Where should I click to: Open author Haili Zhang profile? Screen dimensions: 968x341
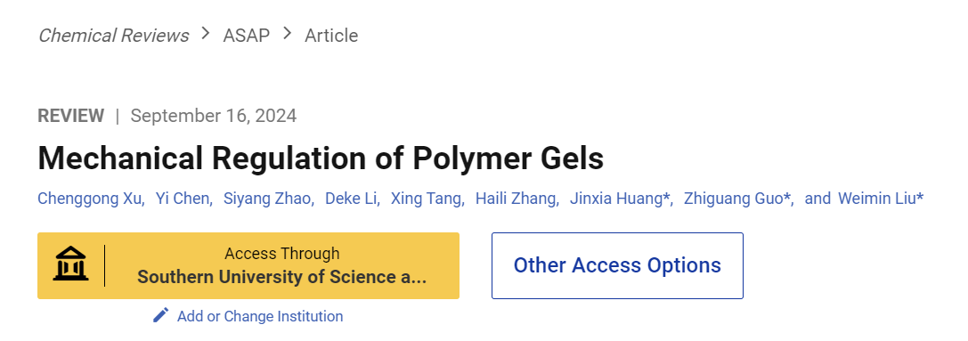517,199
